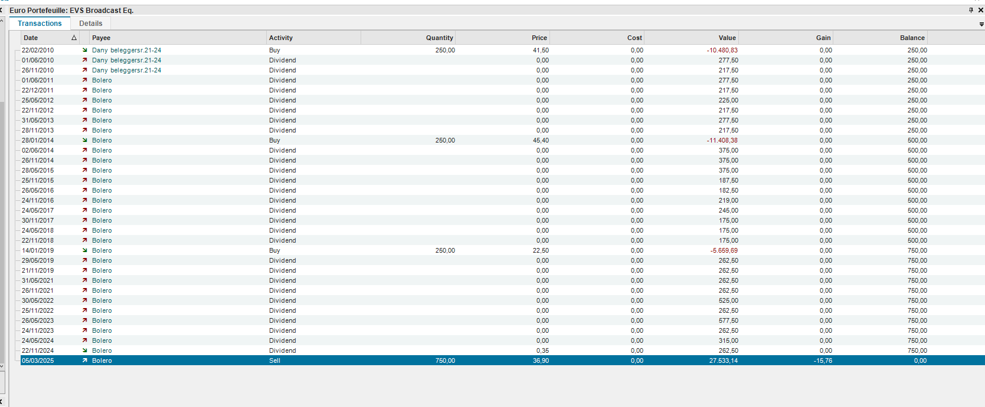
Task: Click the buy arrow icon for 22/02/2010
Action: tap(85, 50)
